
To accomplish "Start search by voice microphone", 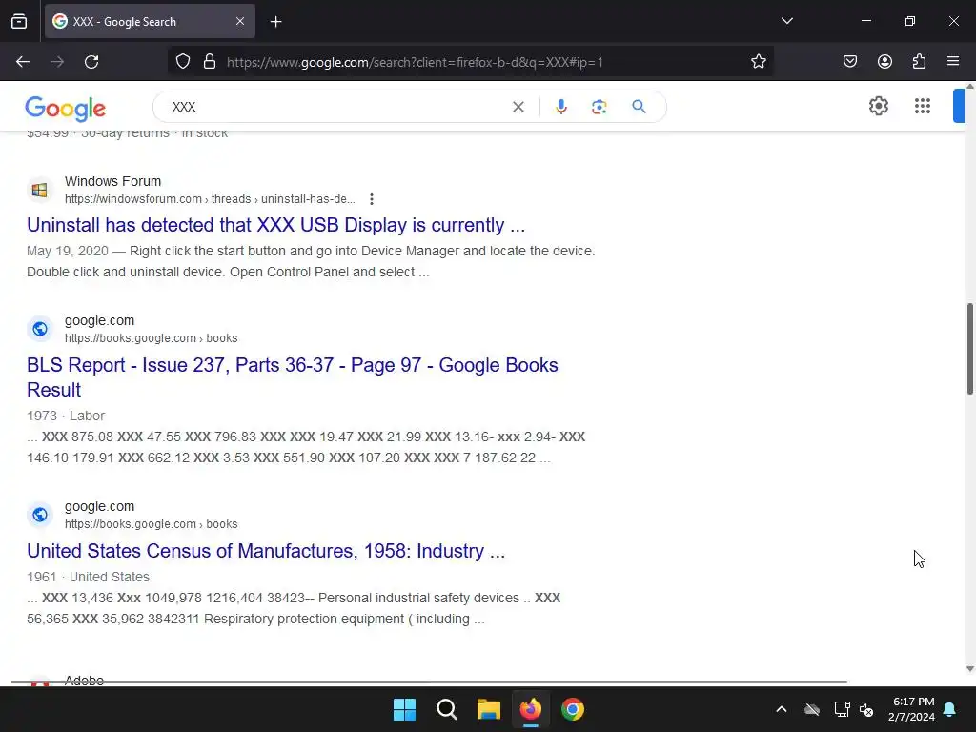I will tap(560, 107).
